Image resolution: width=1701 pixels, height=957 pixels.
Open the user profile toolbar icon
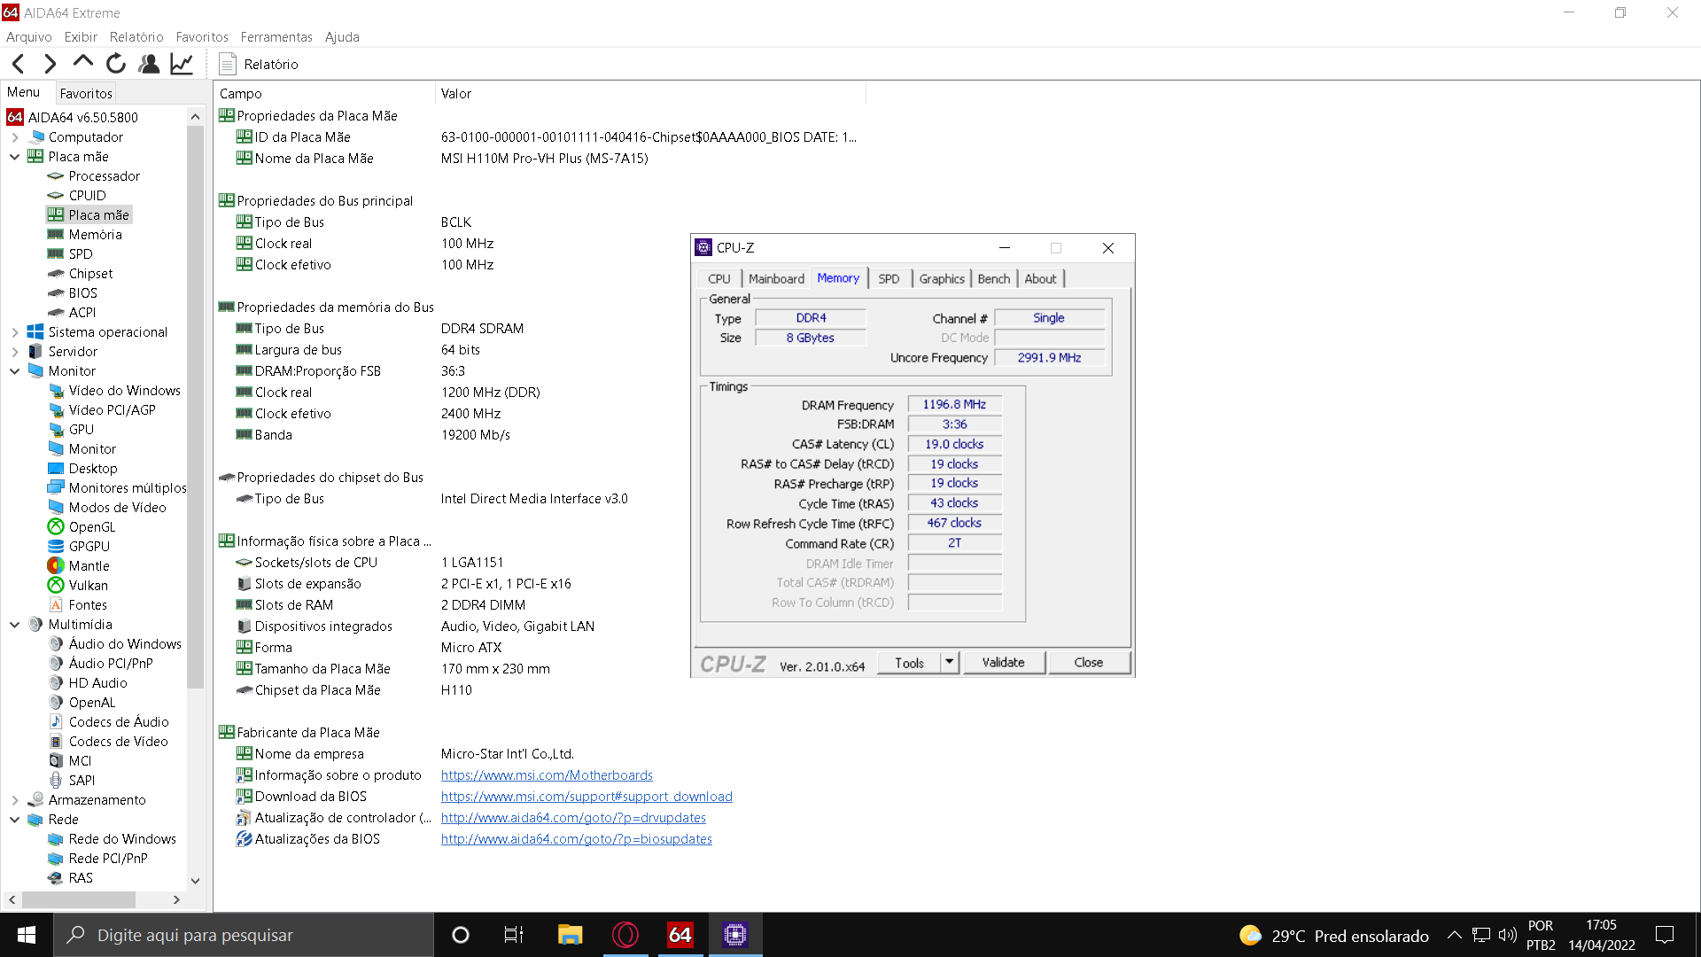point(149,64)
